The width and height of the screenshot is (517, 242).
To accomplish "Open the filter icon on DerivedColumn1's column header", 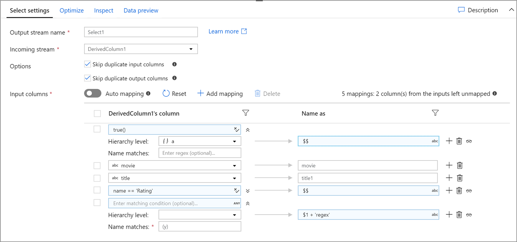I will 245,113.
